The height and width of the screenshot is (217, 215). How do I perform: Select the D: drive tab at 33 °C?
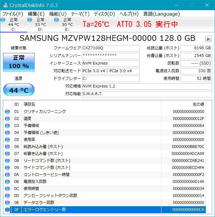(40, 24)
